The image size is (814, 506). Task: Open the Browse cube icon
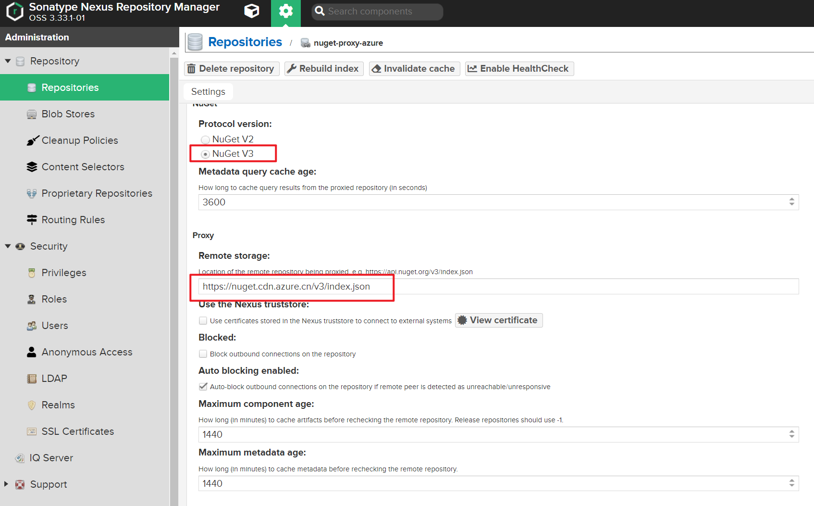pyautogui.click(x=251, y=11)
